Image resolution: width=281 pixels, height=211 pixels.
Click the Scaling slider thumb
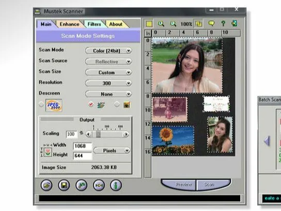point(98,134)
